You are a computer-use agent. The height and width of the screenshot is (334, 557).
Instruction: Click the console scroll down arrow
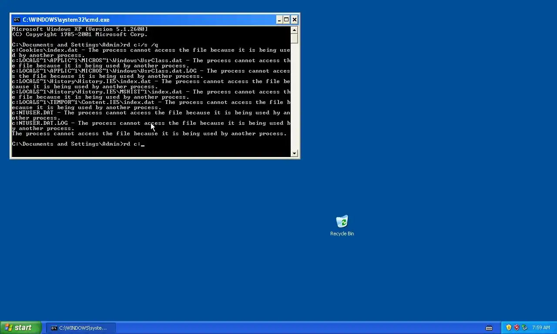tap(294, 153)
